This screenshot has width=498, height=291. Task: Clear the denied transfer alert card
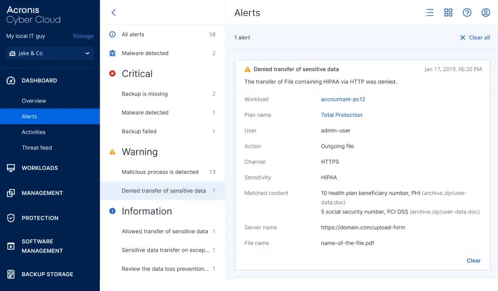[473, 261]
